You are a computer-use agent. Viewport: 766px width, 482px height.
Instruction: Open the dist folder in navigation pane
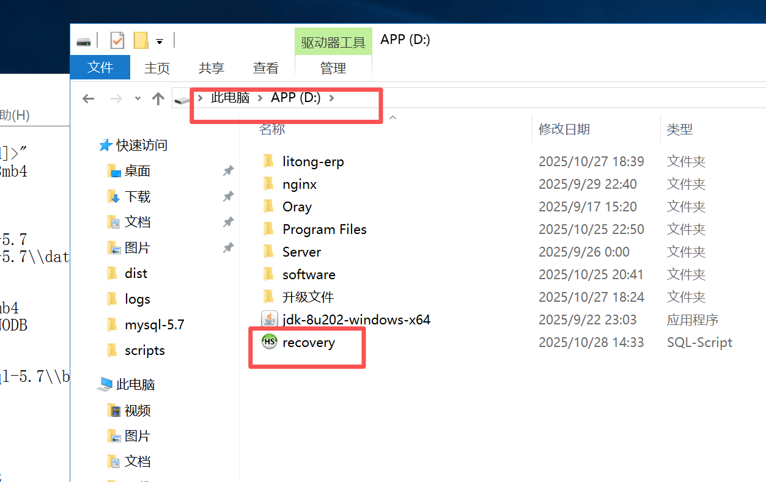(x=136, y=273)
